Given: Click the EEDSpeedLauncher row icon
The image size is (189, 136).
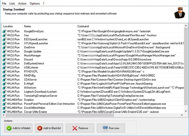Looking at the screenshot, I should [x=4, y=39].
